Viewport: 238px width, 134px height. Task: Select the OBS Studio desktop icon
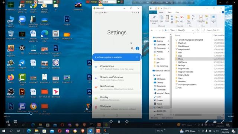pos(11,93)
